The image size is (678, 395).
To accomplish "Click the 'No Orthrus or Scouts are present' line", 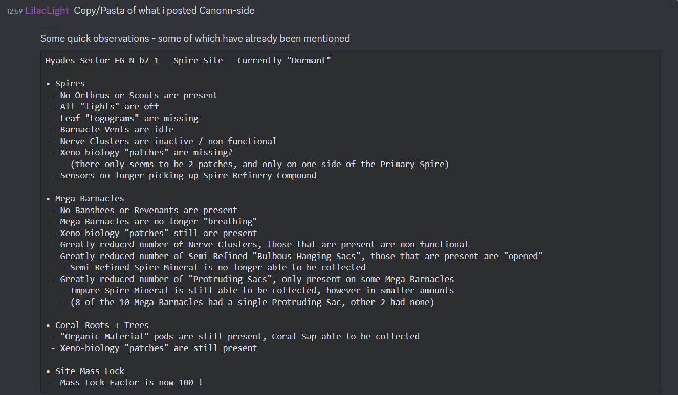I will 134,95.
